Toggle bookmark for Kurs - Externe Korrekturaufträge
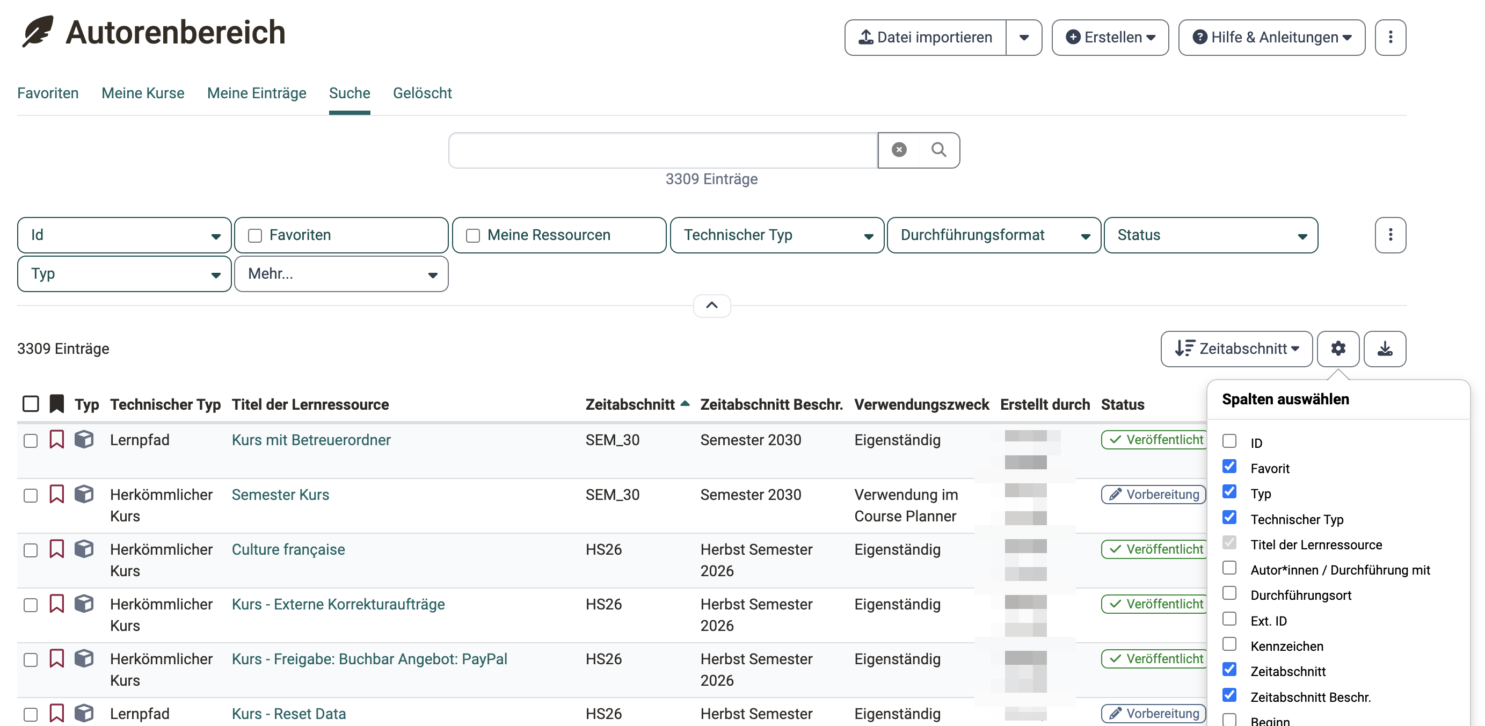 (56, 604)
